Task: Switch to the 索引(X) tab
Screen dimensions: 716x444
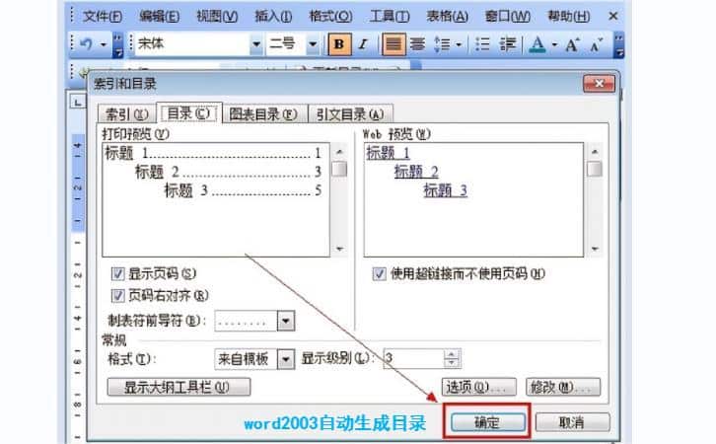Action: (127, 114)
